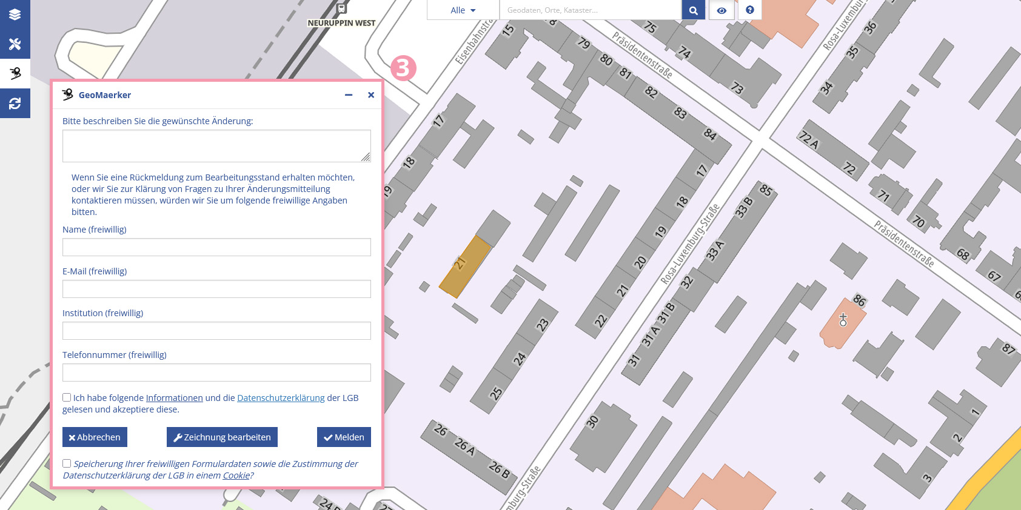Click house number 84 on map
The image size is (1021, 510).
[710, 134]
